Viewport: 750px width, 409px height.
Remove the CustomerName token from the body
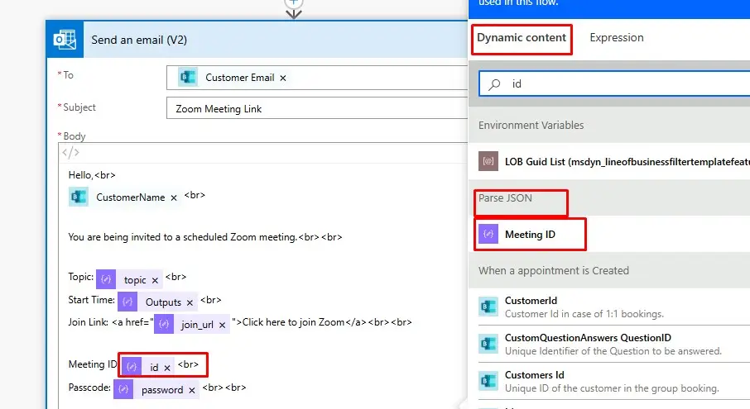174,197
